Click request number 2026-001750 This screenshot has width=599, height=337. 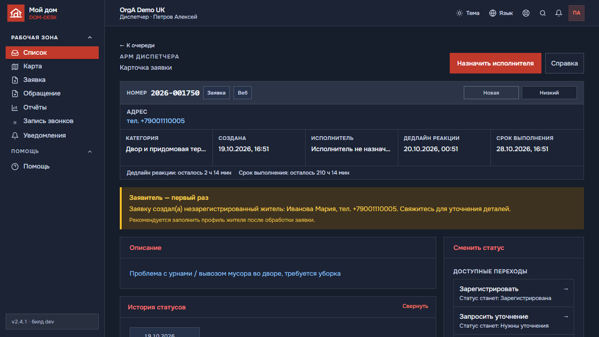[175, 93]
